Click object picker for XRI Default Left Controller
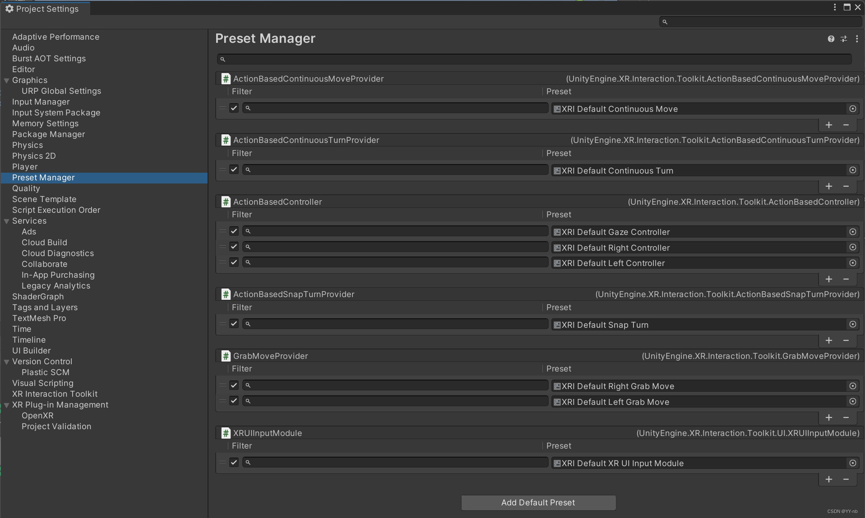 click(853, 263)
